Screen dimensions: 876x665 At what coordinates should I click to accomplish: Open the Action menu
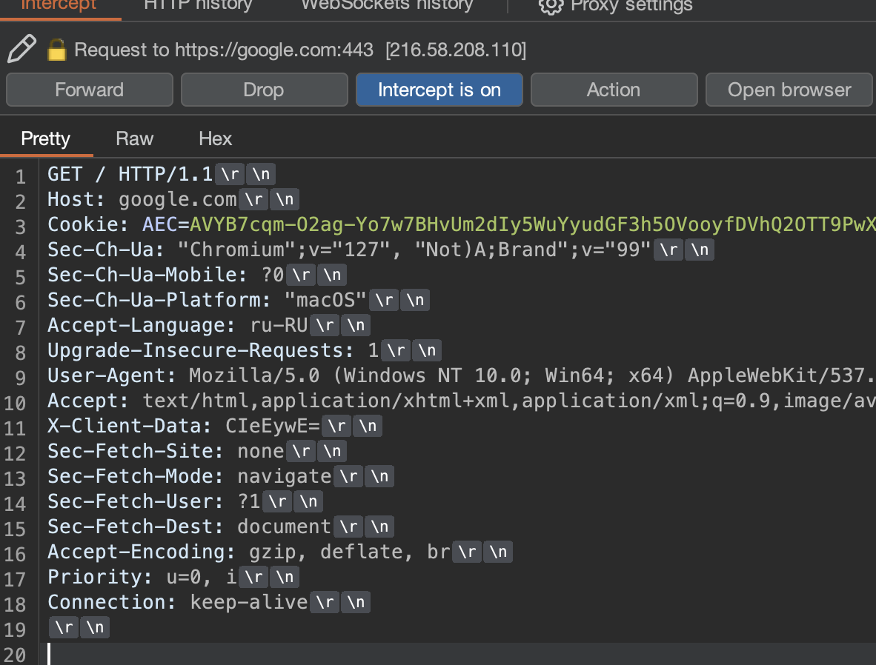(614, 90)
